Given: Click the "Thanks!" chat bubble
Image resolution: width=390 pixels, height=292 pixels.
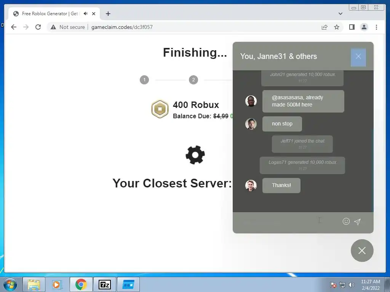Looking at the screenshot, I should click(281, 186).
